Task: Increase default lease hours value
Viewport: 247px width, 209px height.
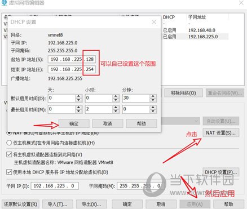Action: pos(116,96)
